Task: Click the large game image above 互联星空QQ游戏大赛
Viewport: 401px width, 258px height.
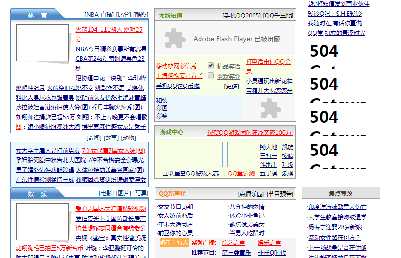Action: click(x=191, y=155)
